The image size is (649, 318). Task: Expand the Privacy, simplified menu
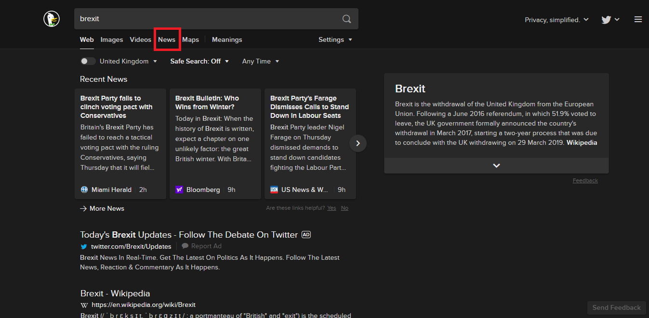(556, 20)
